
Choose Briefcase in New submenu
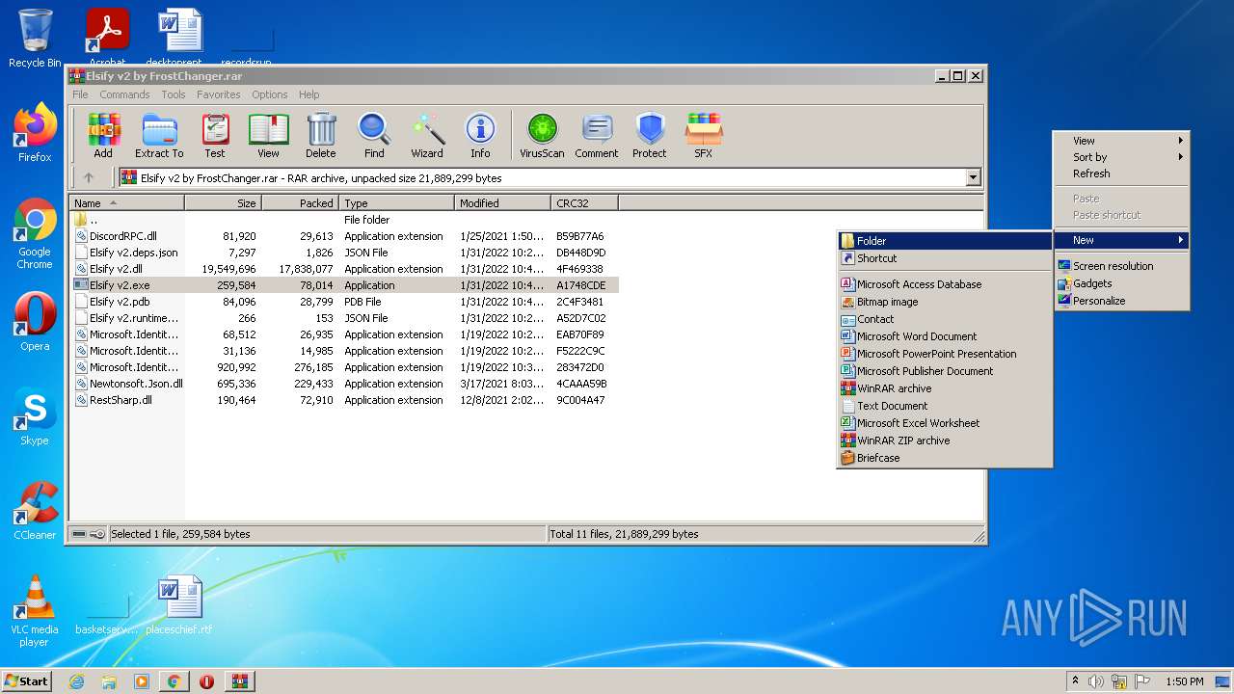pyautogui.click(x=945, y=458)
